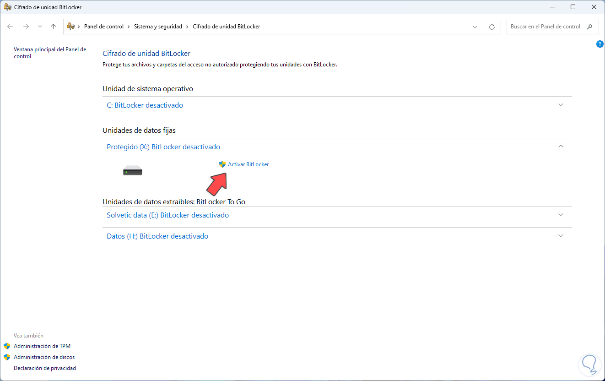Refresh the BitLocker page

[x=492, y=27]
